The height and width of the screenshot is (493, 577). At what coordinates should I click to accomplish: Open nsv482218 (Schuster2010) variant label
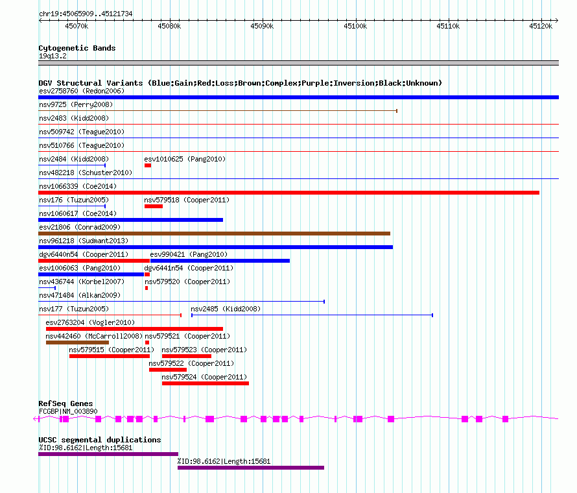[86, 173]
